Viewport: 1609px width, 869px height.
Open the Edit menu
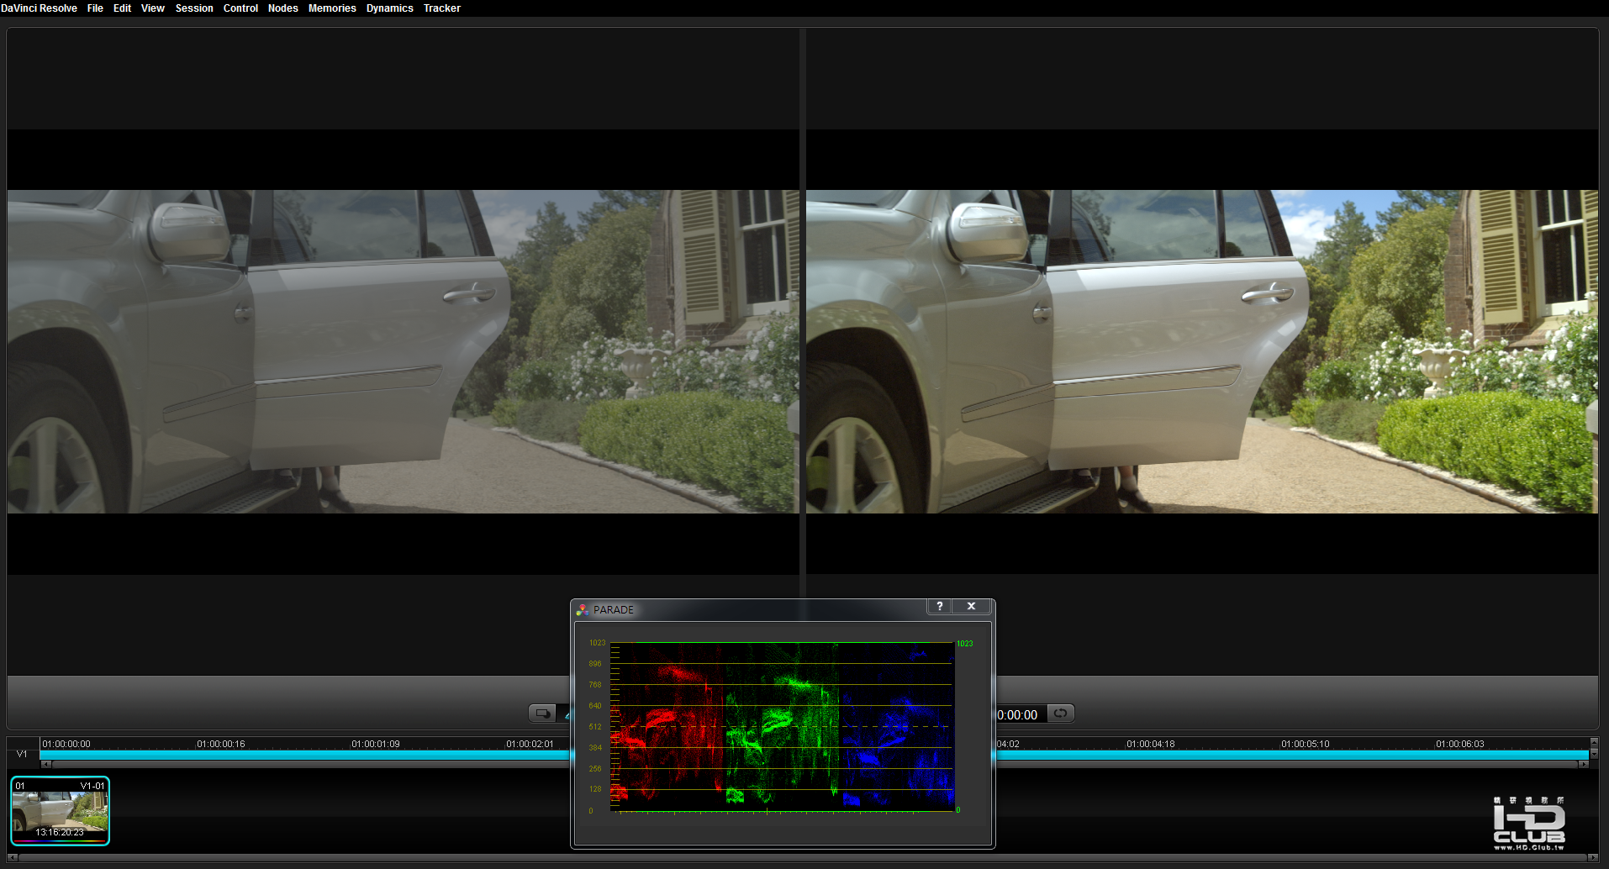pos(122,8)
